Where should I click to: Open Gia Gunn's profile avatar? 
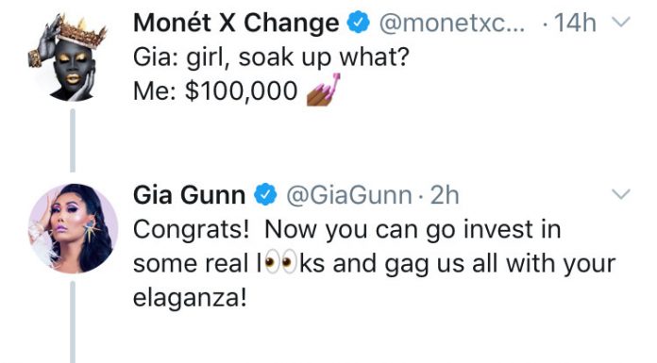coord(73,228)
